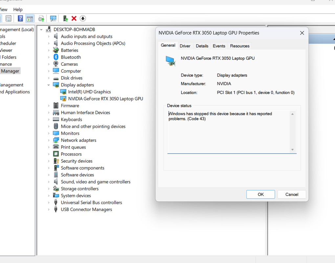The width and height of the screenshot is (335, 263).
Task: Click the Intel(R) UHD Graphics adapter icon
Action: pyautogui.click(x=63, y=92)
